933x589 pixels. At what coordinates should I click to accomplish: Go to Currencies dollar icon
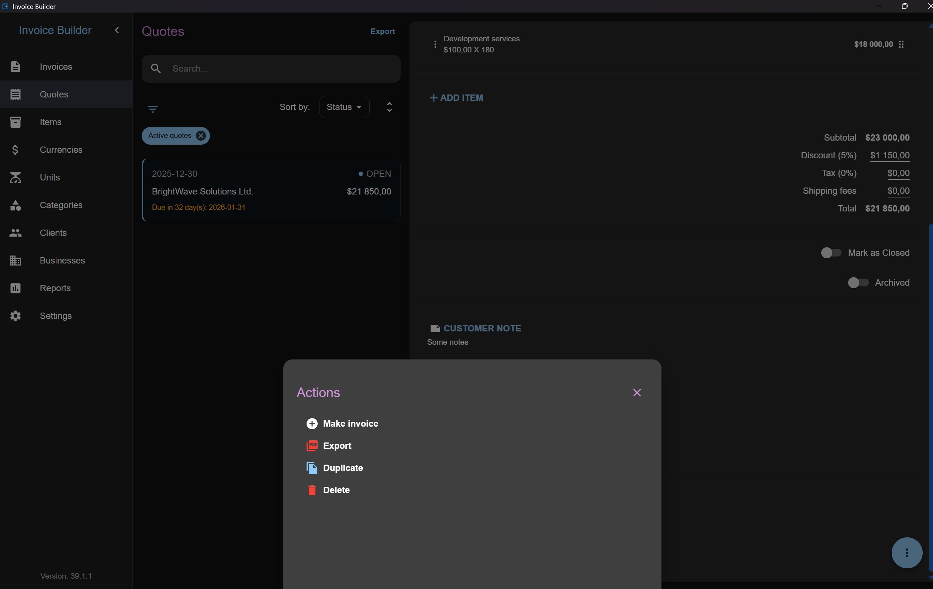[15, 149]
